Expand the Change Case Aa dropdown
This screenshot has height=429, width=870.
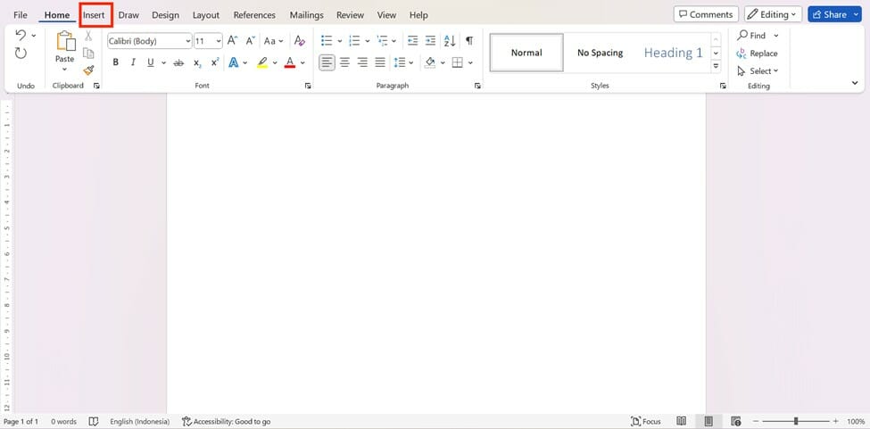pos(281,41)
